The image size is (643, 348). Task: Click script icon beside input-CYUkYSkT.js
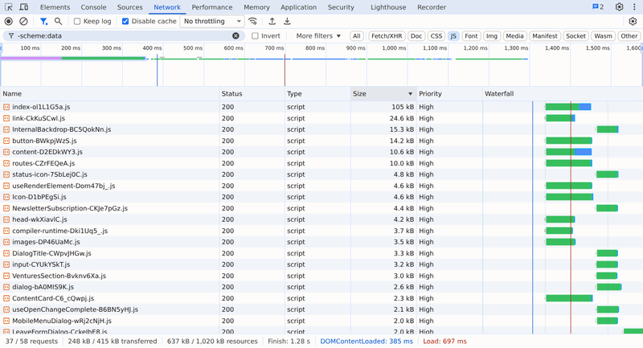(x=6, y=264)
